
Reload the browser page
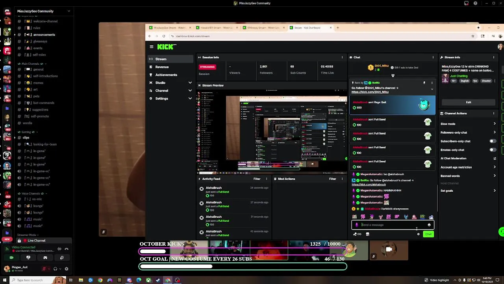coord(164,36)
